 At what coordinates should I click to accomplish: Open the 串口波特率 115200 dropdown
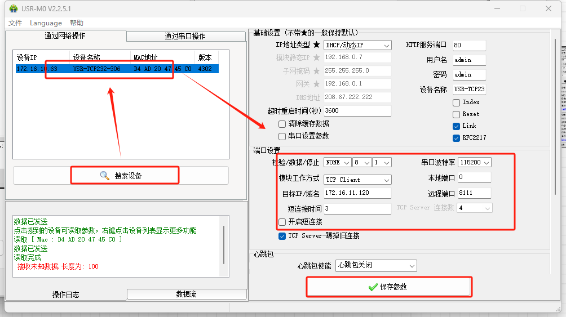click(x=474, y=163)
